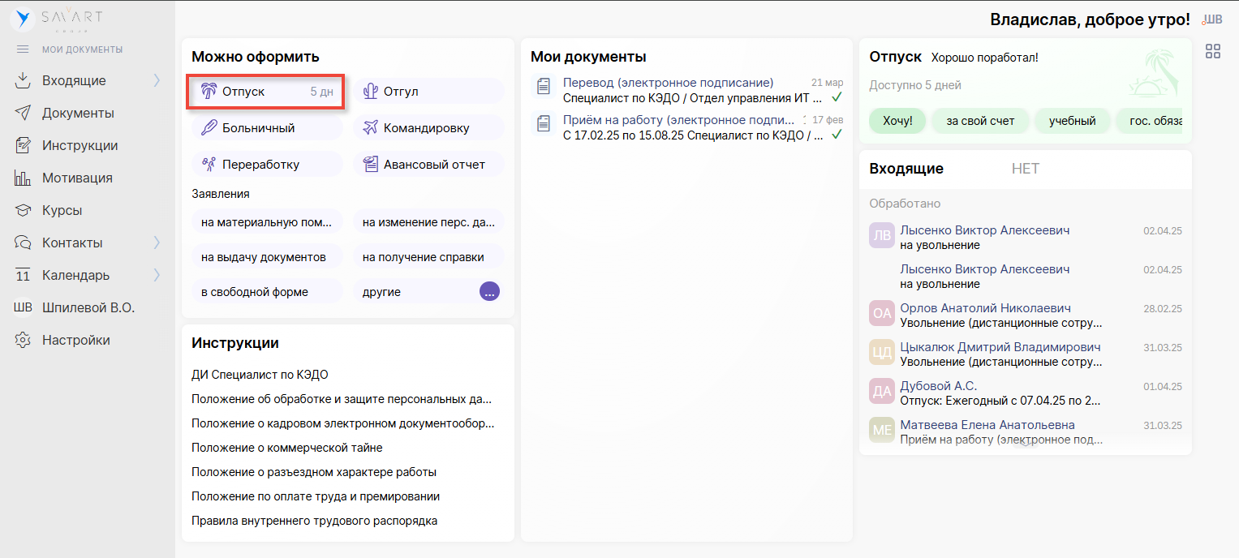The height and width of the screenshot is (558, 1239).
Task: Open Настройки gear in the sidebar
Action: [x=24, y=341]
